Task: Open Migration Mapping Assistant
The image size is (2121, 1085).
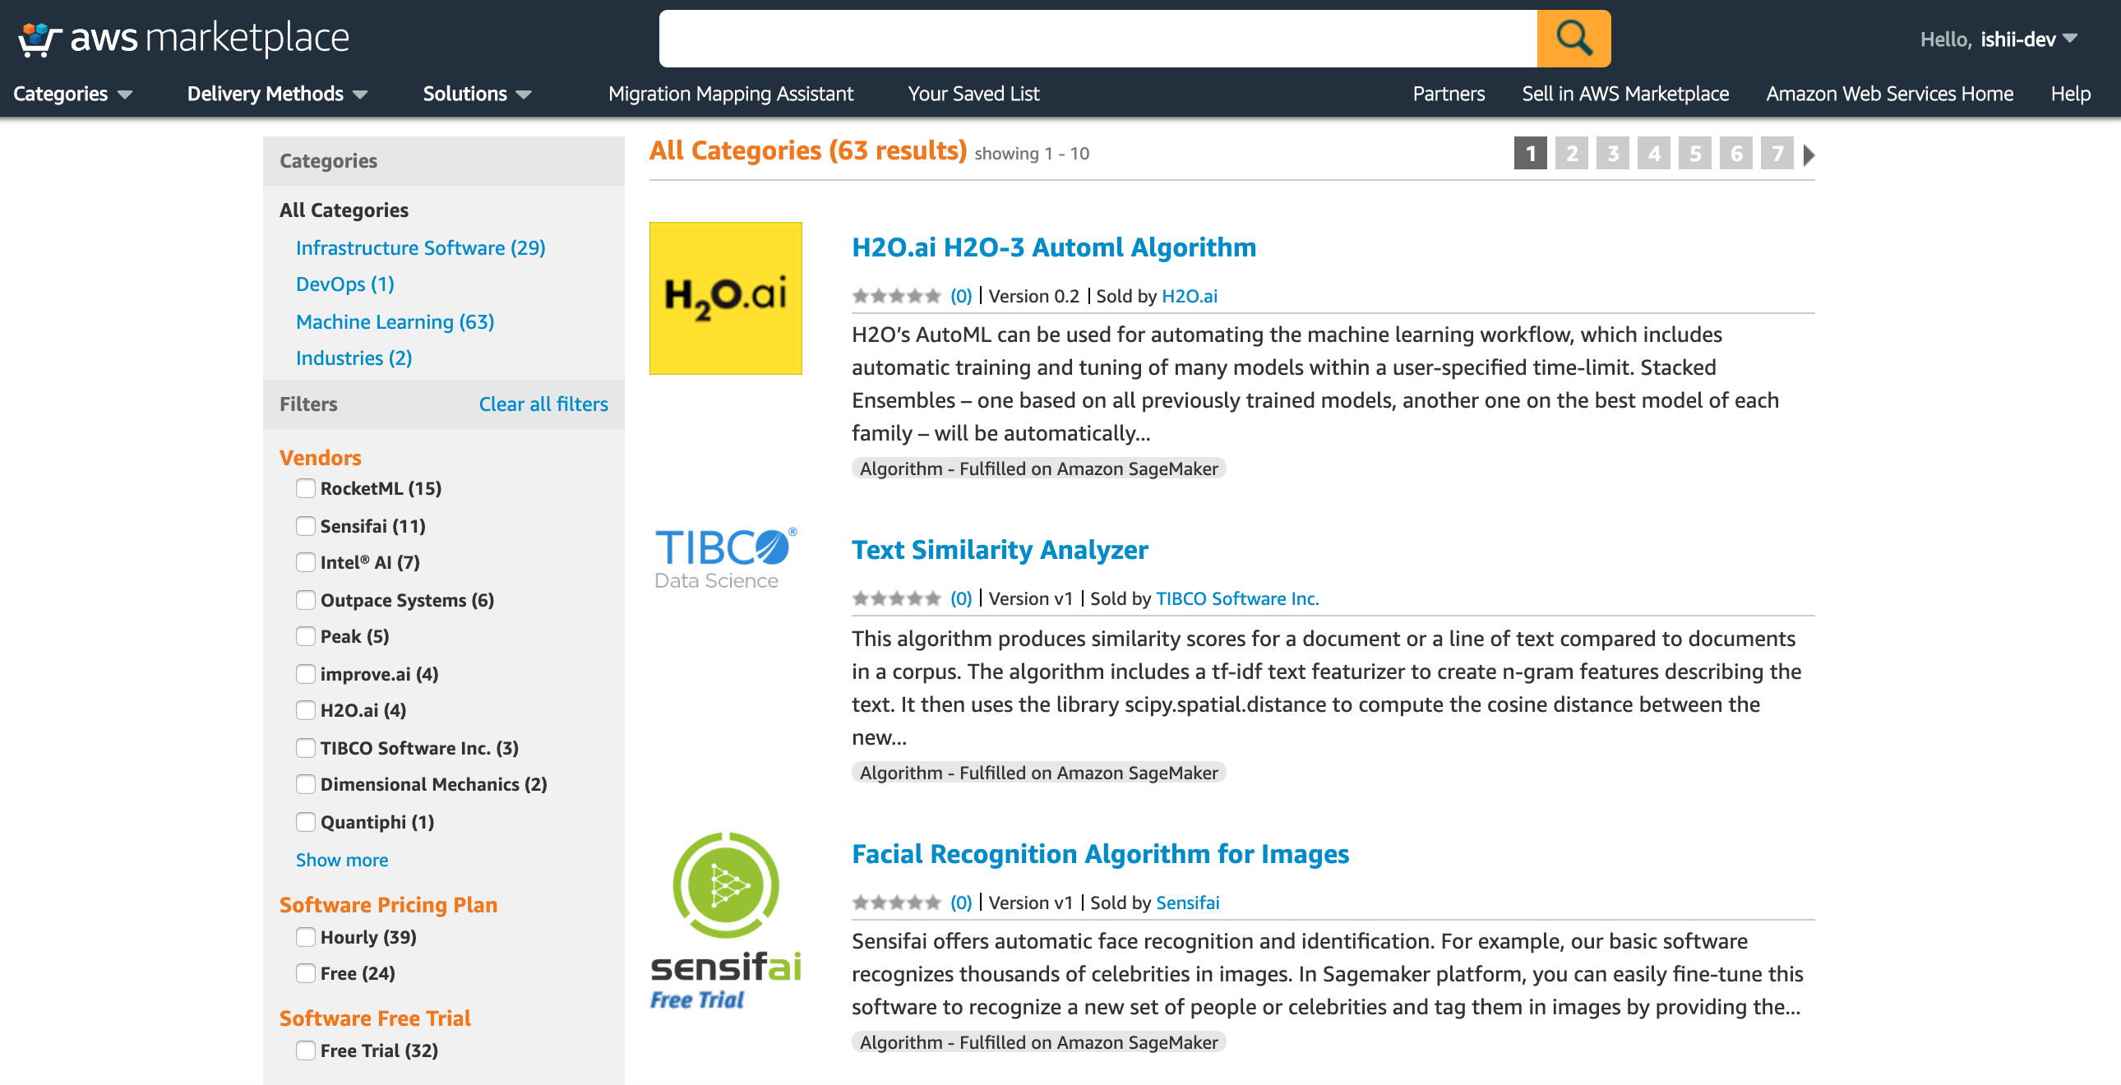Action: pos(730,94)
